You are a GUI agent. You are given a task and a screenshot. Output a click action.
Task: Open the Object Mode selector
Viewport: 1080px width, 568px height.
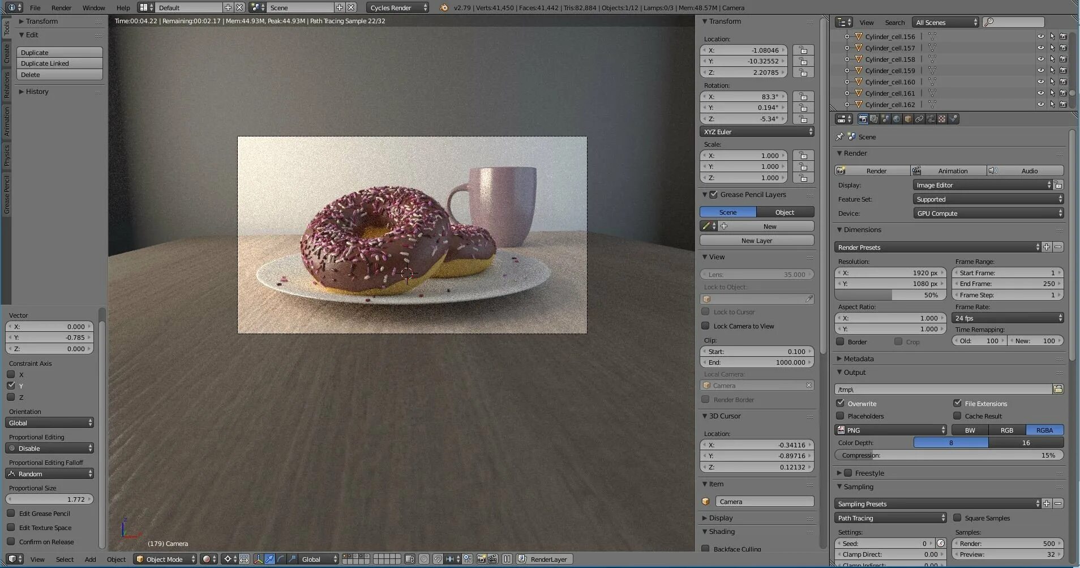165,559
